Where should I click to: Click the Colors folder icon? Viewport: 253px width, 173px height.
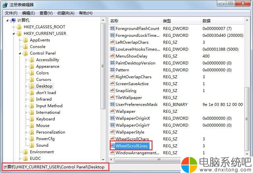(32, 73)
